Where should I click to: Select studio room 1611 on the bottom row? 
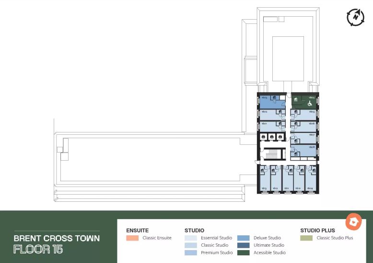point(288,182)
